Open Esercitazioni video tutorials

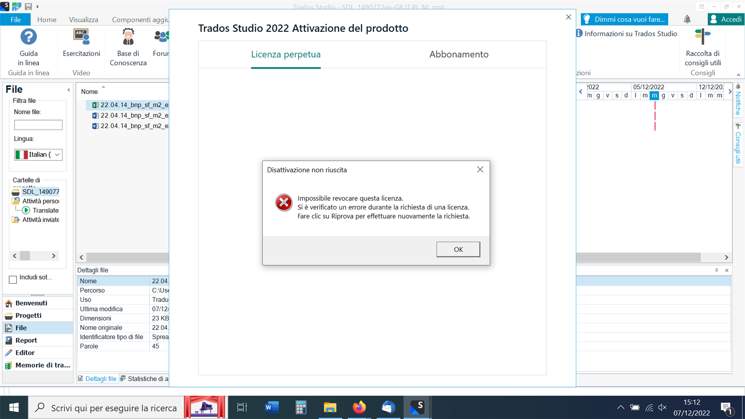click(81, 37)
